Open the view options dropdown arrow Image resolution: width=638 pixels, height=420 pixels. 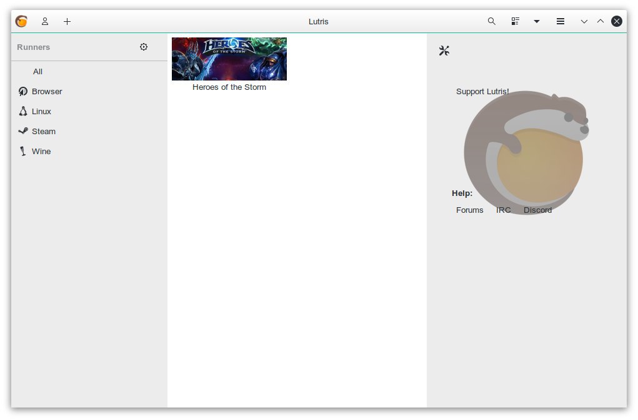537,21
